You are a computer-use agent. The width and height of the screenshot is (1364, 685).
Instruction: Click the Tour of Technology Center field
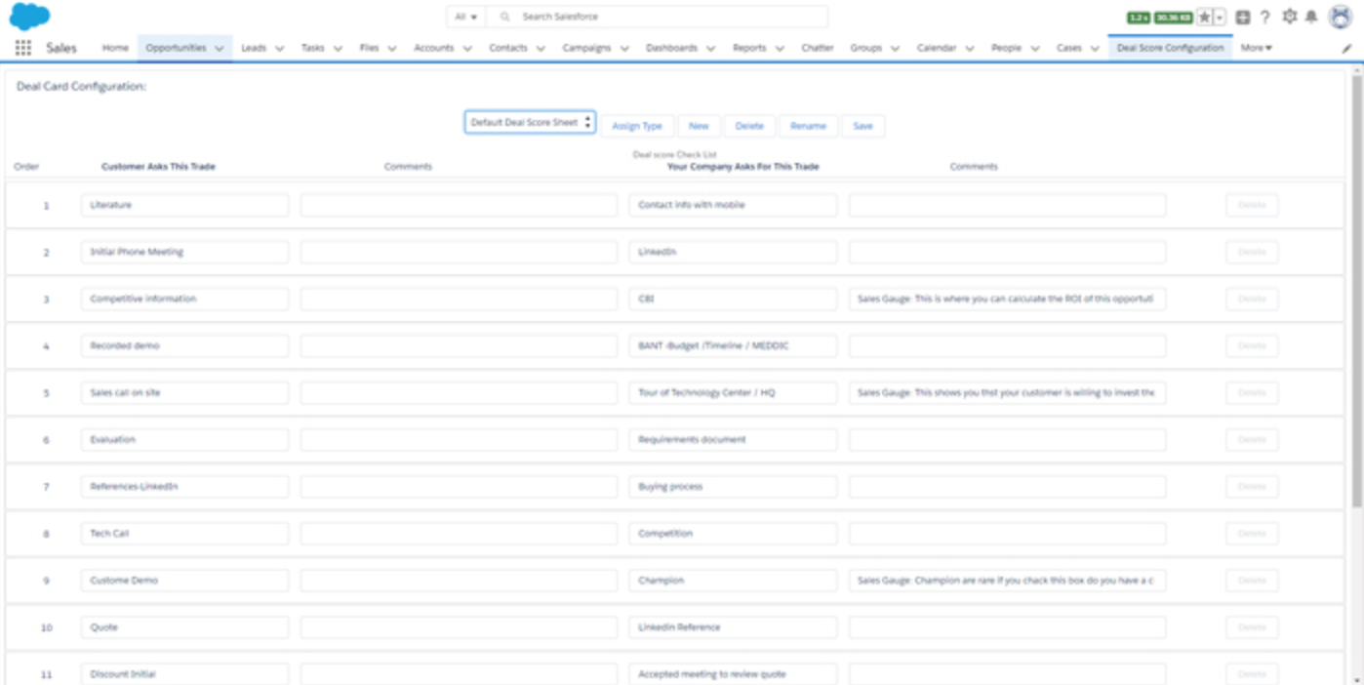pyautogui.click(x=733, y=392)
